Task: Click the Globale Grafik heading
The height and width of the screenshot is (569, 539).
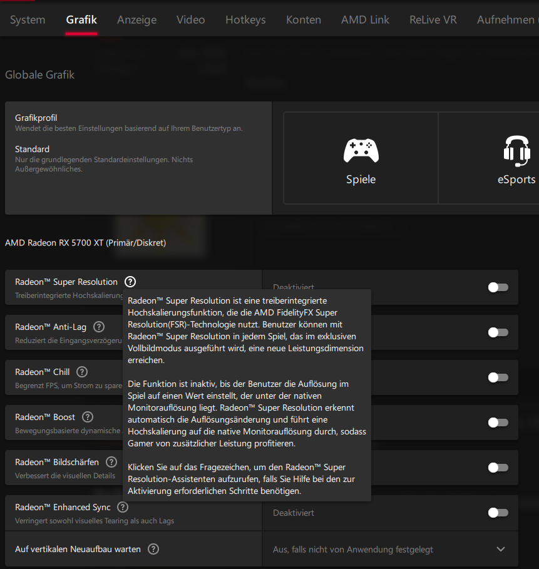Action: point(39,74)
